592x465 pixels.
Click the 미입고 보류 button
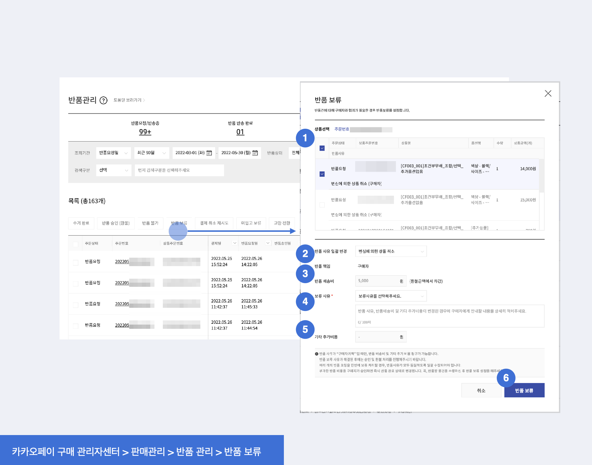(x=251, y=223)
